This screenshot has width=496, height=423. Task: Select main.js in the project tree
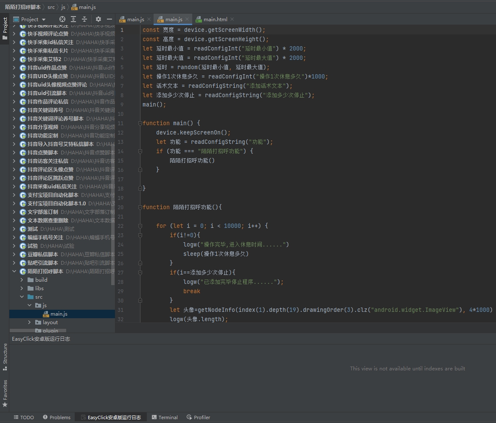pos(62,314)
